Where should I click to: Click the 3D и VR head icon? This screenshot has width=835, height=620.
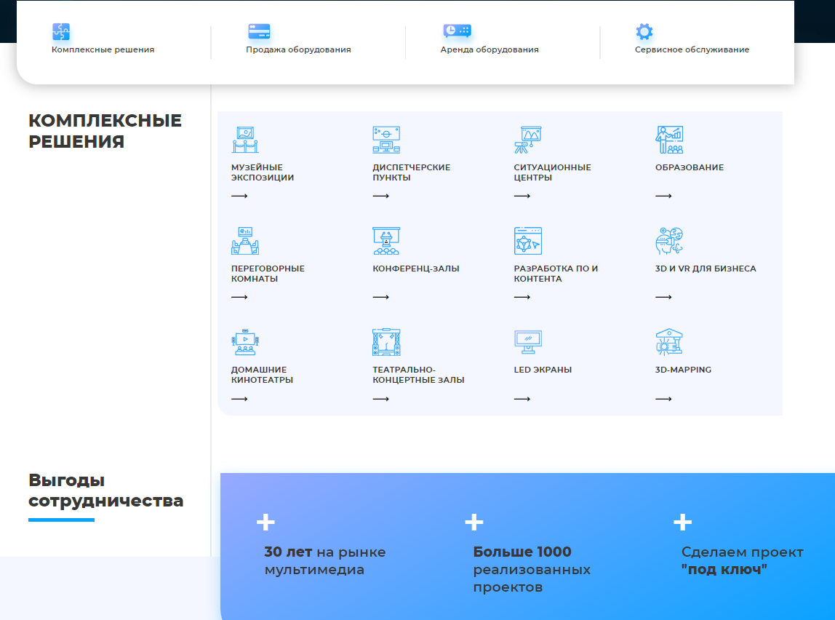pos(669,241)
